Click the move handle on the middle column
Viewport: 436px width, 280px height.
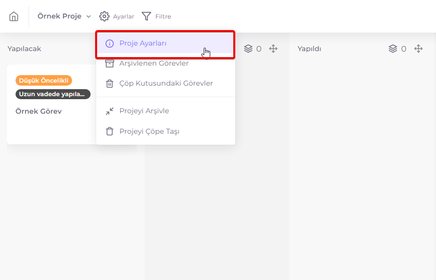click(273, 49)
